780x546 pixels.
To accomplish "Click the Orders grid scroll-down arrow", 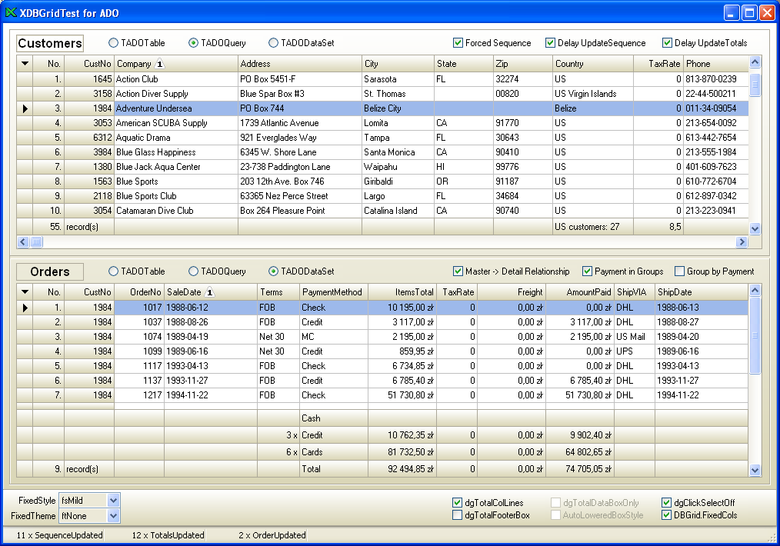I will (x=755, y=470).
